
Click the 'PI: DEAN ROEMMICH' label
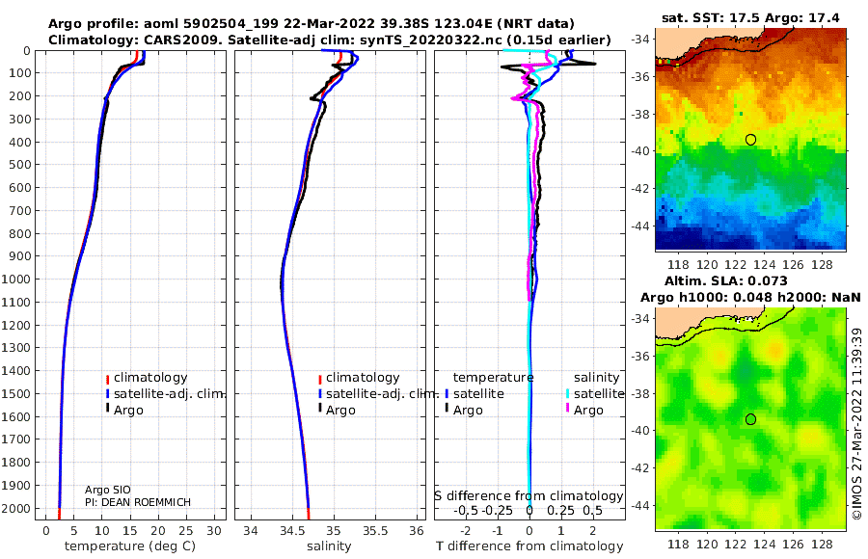[137, 502]
